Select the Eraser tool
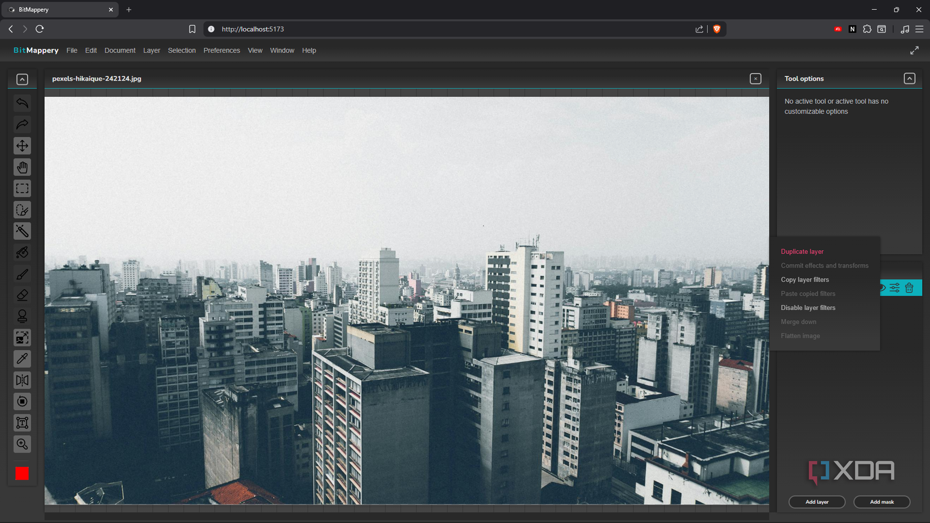 click(x=22, y=295)
